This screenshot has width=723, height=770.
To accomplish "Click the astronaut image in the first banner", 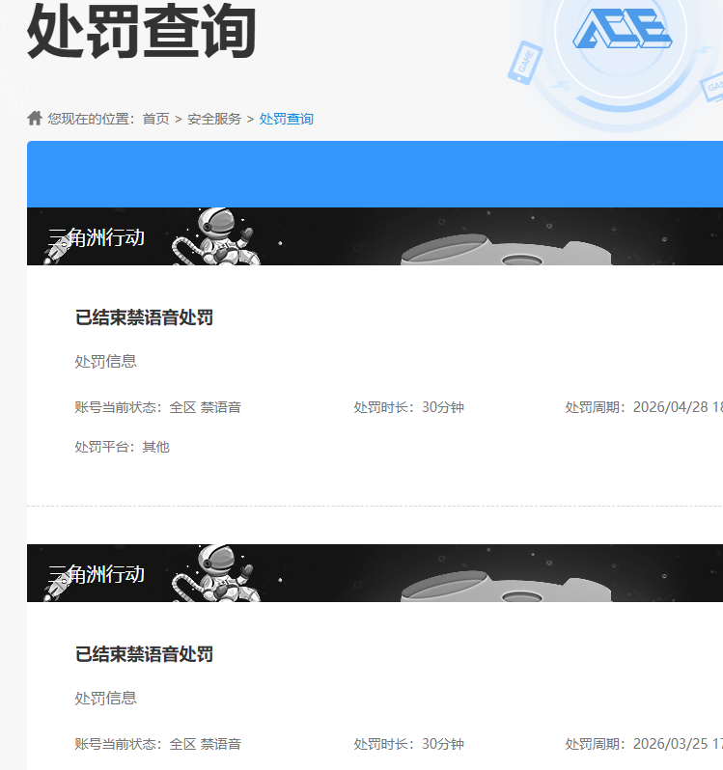I will click(x=216, y=236).
